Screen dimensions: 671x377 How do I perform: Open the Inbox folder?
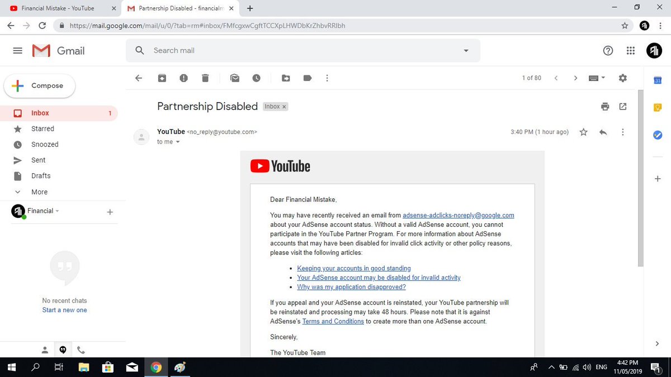(x=59, y=113)
